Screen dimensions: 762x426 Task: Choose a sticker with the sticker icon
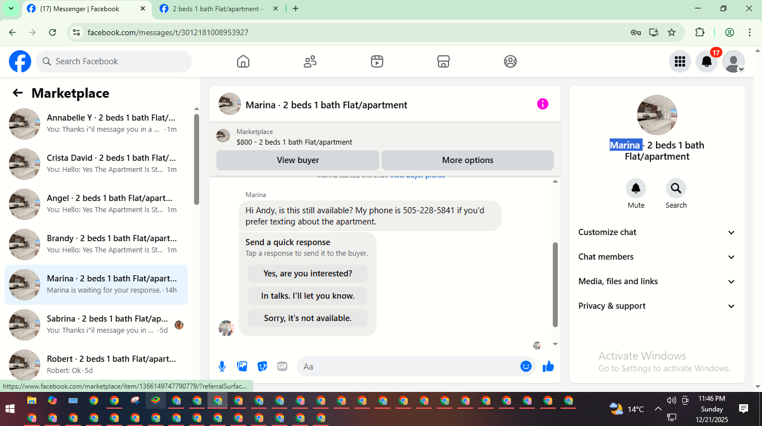[262, 366]
